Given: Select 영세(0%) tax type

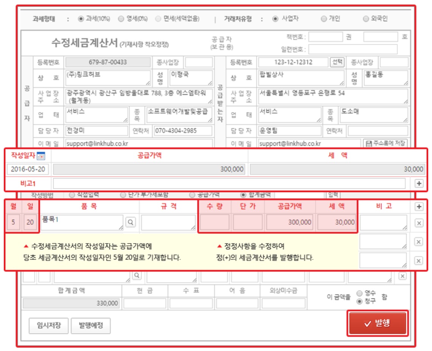Looking at the screenshot, I should (x=121, y=19).
